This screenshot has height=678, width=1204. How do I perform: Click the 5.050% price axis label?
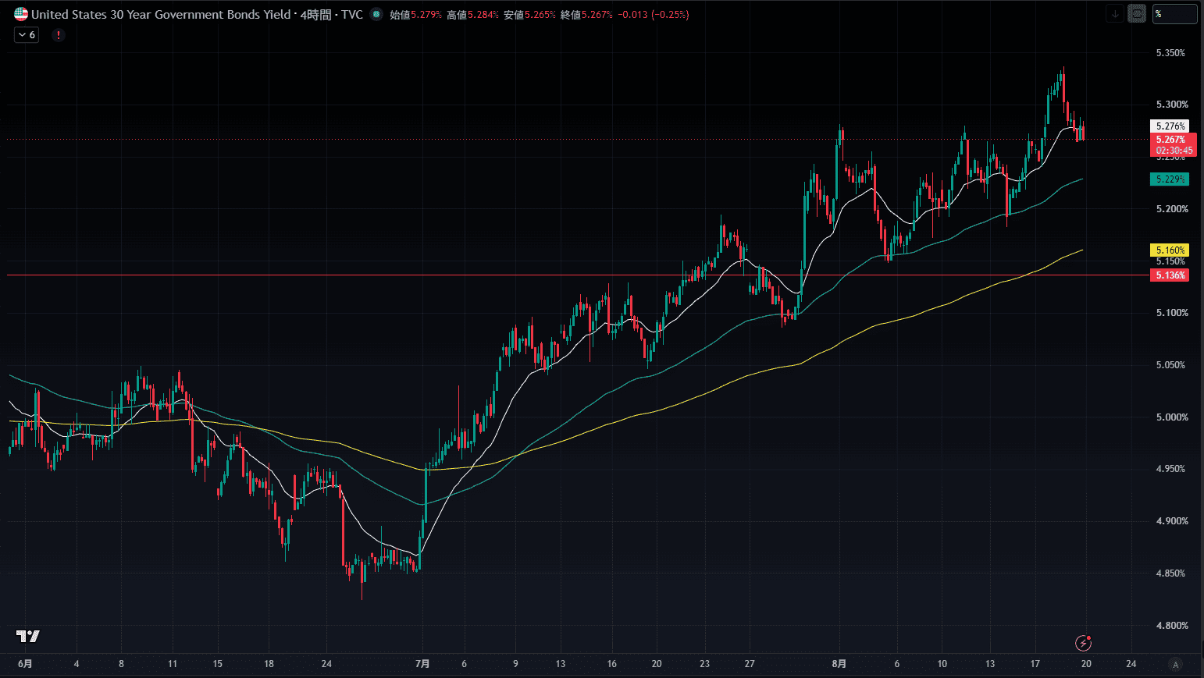point(1170,365)
